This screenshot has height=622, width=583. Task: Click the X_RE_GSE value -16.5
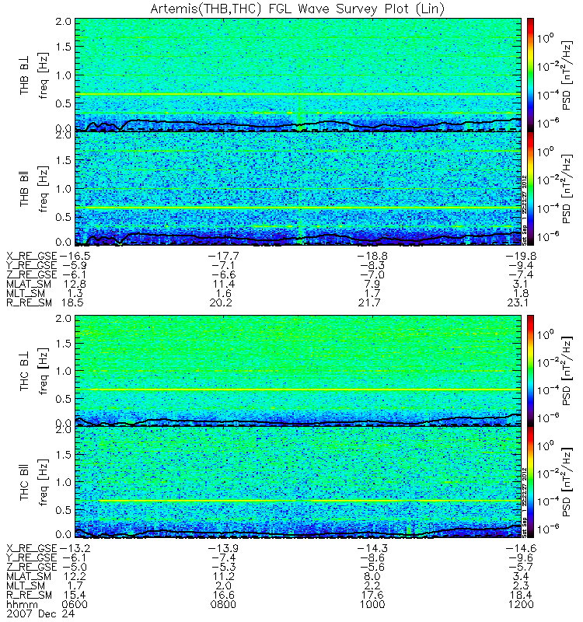click(74, 256)
